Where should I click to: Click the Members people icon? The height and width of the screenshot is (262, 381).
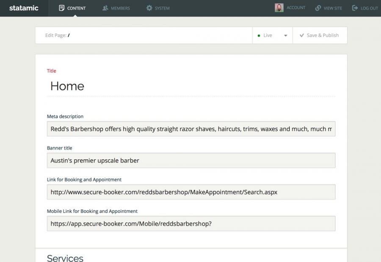105,8
